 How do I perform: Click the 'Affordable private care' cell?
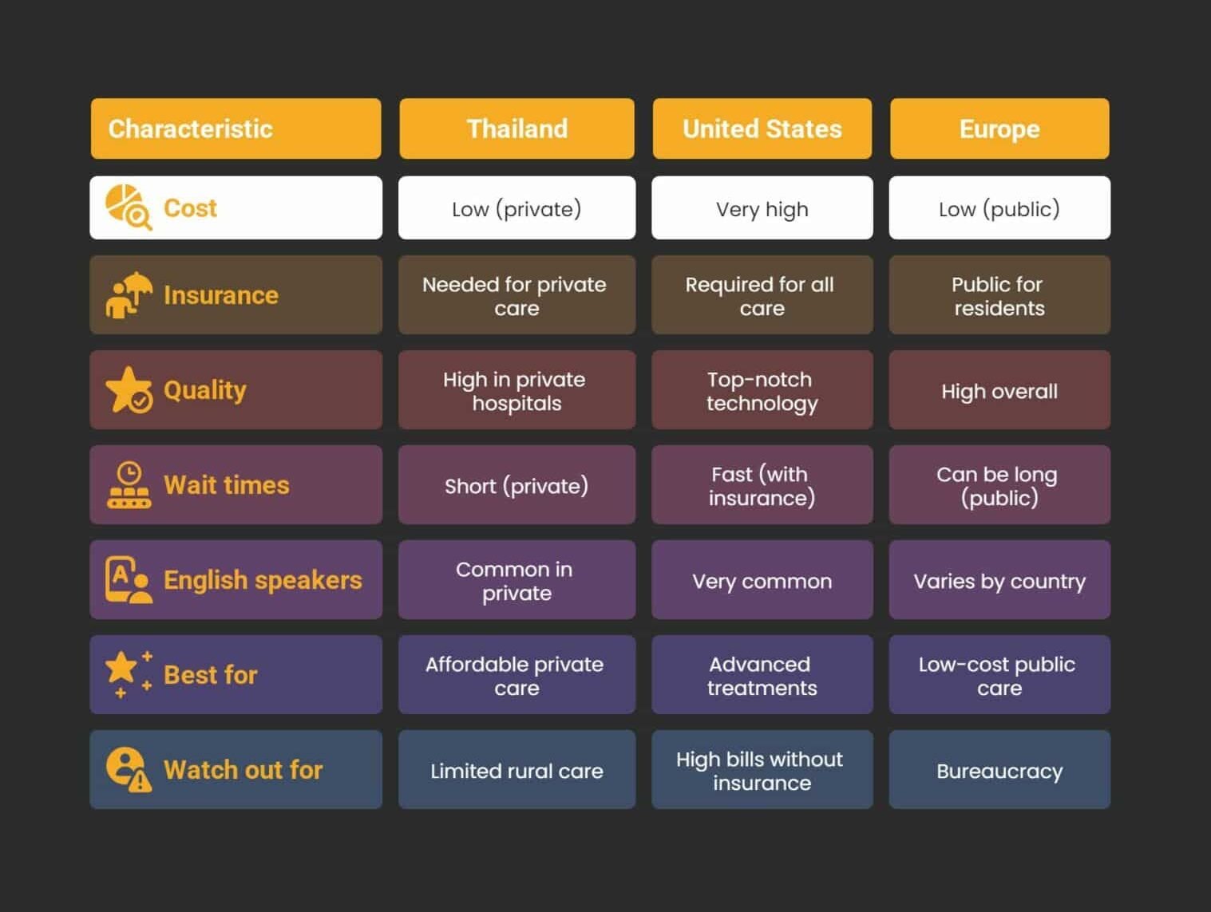pyautogui.click(x=516, y=674)
